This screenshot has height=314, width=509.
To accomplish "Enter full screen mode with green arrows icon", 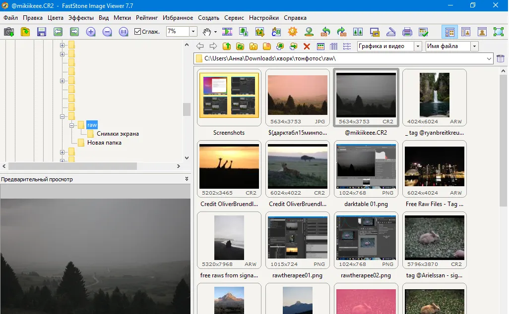I will coord(499,32).
